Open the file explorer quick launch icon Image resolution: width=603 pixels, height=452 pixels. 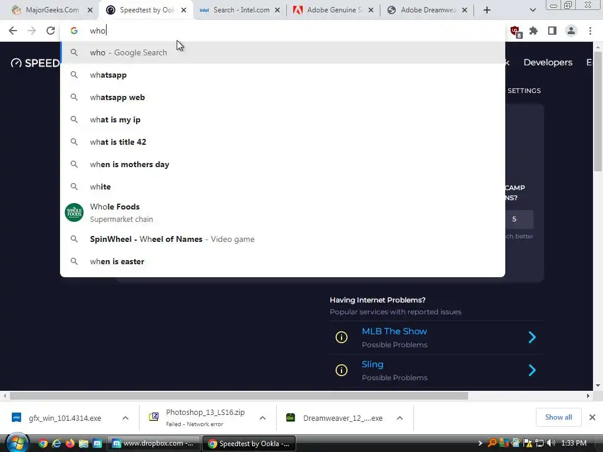pos(84,444)
